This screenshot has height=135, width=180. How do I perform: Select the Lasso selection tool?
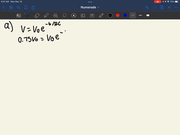[x=64, y=15]
